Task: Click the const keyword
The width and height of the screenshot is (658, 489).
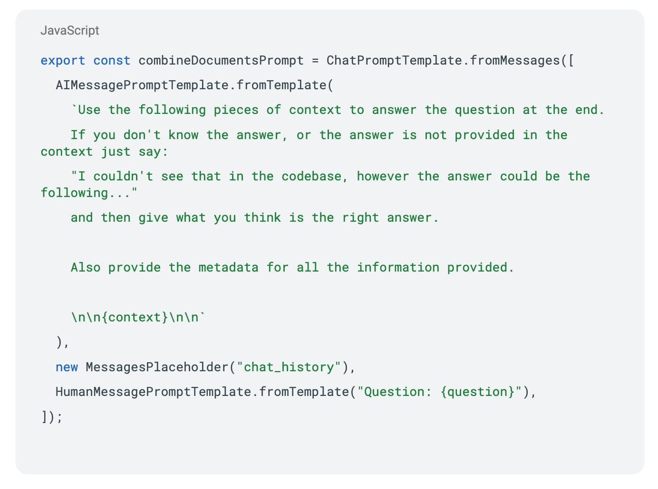Action: (x=112, y=61)
